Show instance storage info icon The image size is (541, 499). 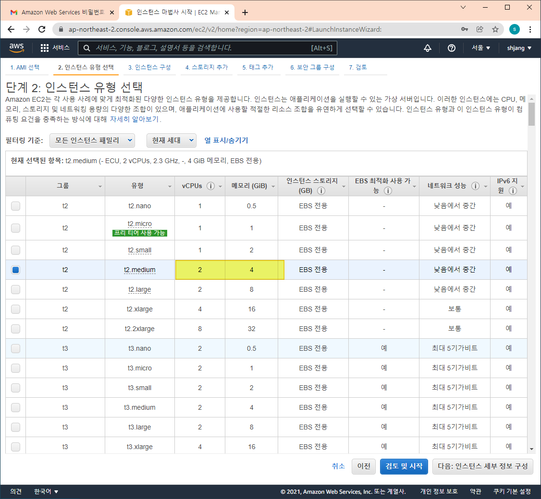321,190
